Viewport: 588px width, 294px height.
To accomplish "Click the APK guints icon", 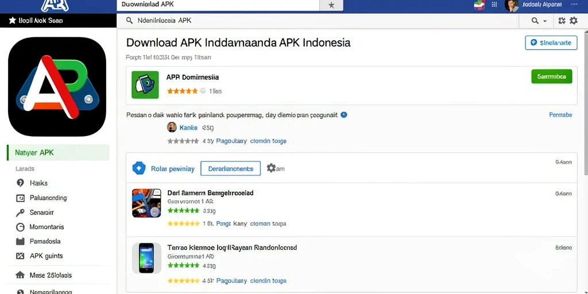I will (20, 256).
